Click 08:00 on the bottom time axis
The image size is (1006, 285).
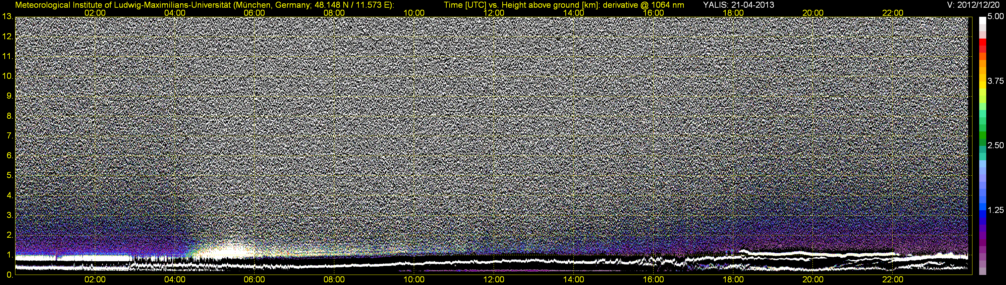click(x=334, y=280)
